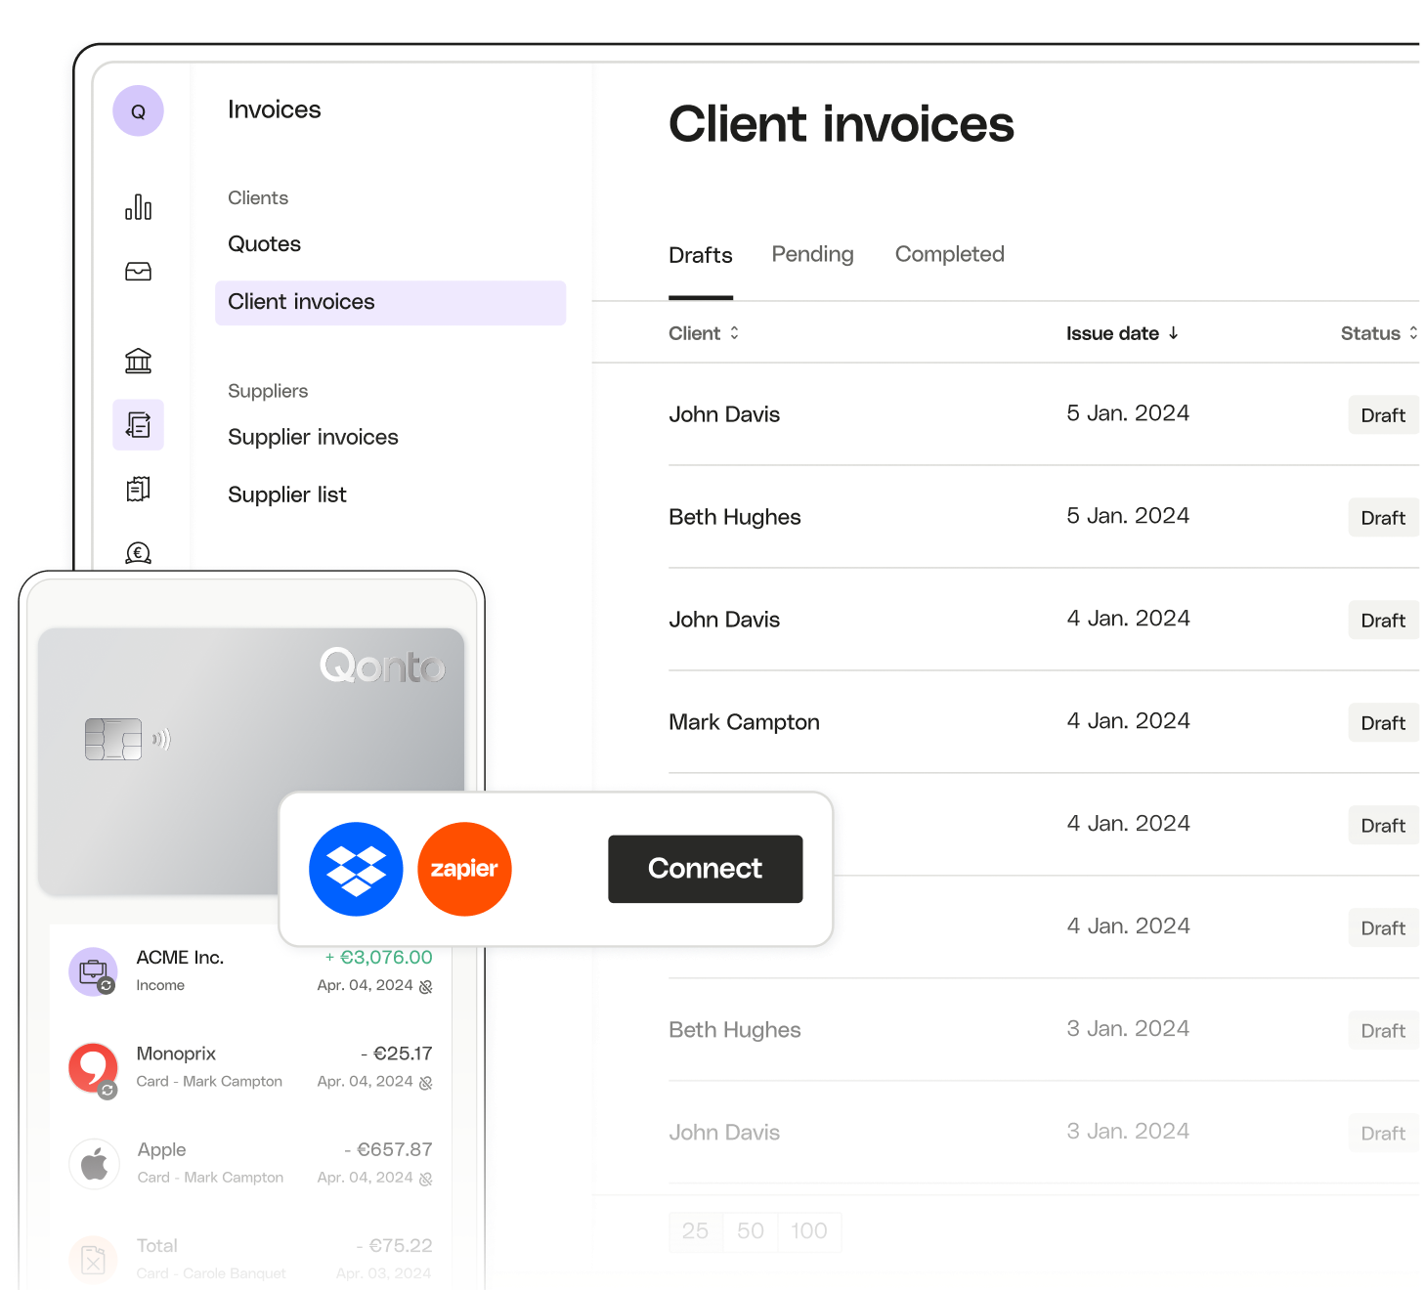Click the +€3,076.00 amount
1425x1290 pixels.
tap(379, 958)
